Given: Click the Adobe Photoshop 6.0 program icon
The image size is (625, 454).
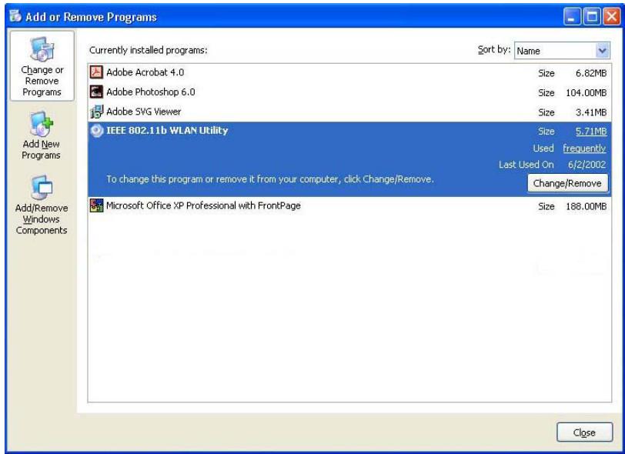Looking at the screenshot, I should (x=96, y=92).
